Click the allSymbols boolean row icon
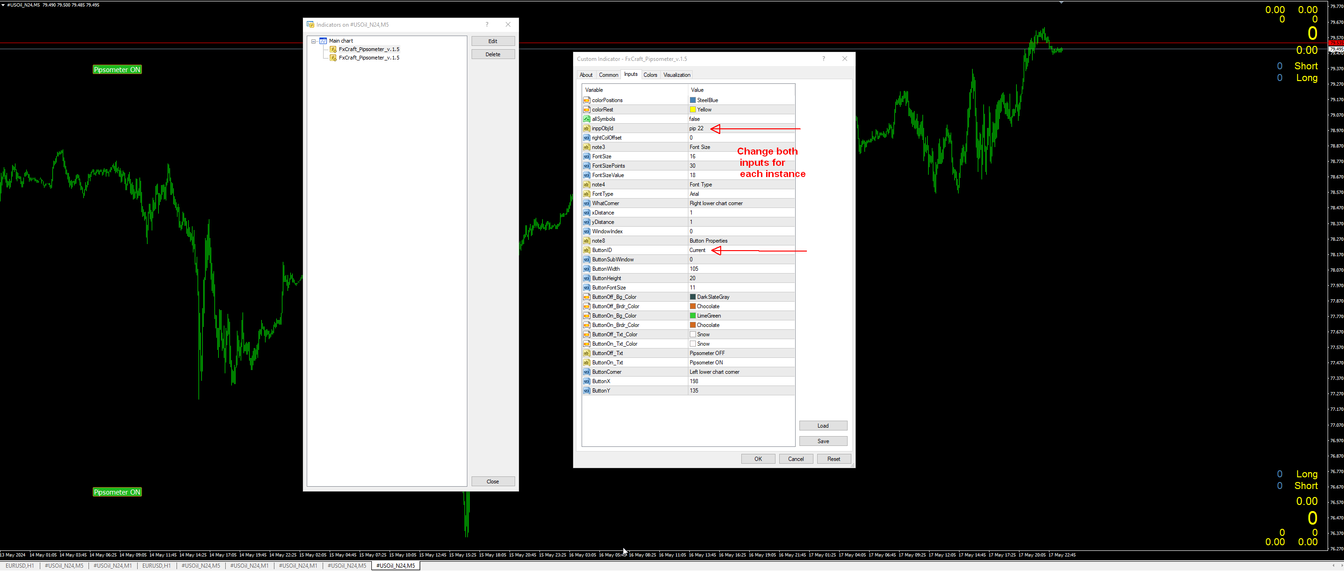The height and width of the screenshot is (571, 1344). pos(586,119)
